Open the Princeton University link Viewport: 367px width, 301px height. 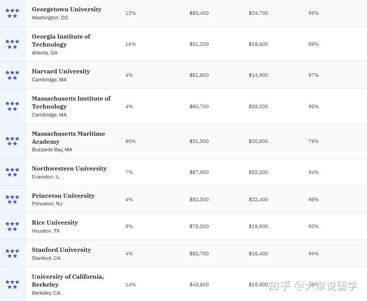63,196
